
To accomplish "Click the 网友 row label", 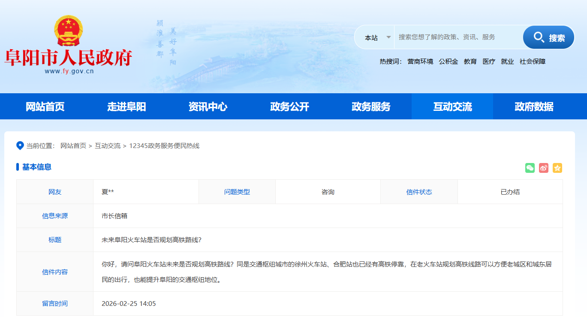I will point(55,192).
